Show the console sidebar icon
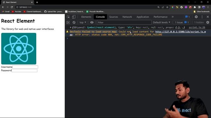 click(x=68, y=23)
